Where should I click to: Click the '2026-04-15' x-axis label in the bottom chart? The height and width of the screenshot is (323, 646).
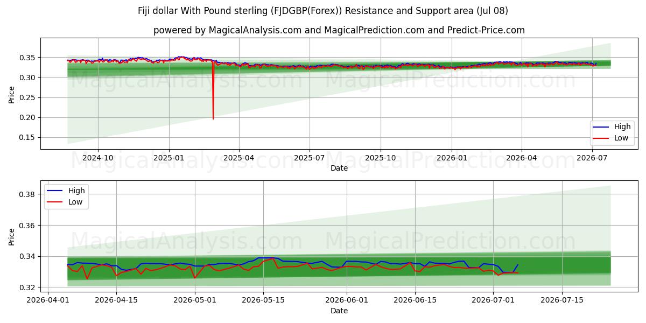(x=116, y=301)
